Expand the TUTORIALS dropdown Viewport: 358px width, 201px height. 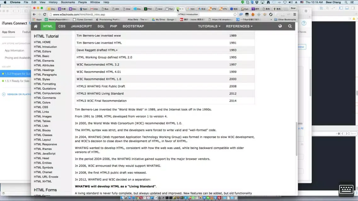[209, 26]
